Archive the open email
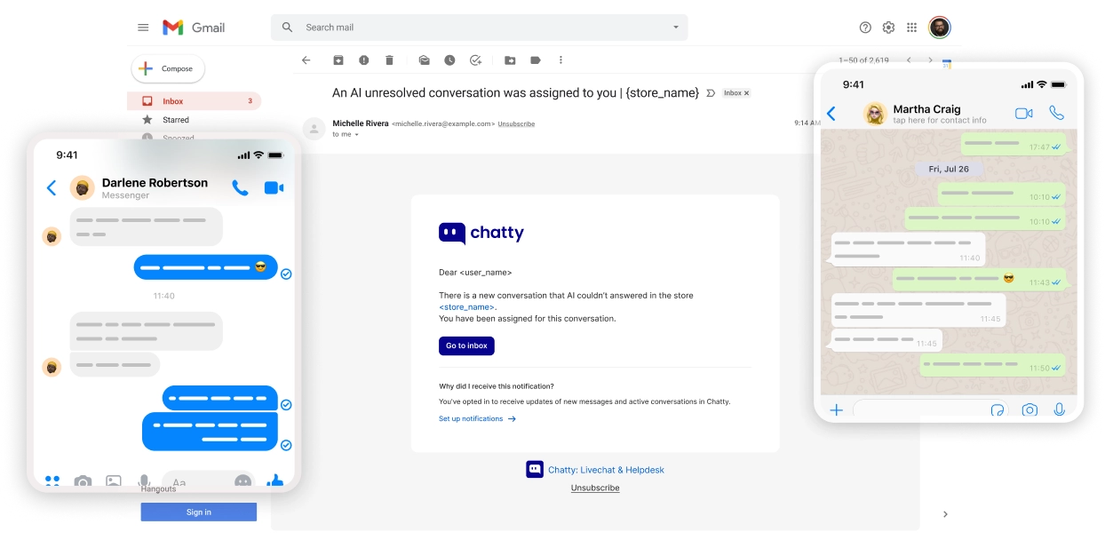 (x=338, y=60)
